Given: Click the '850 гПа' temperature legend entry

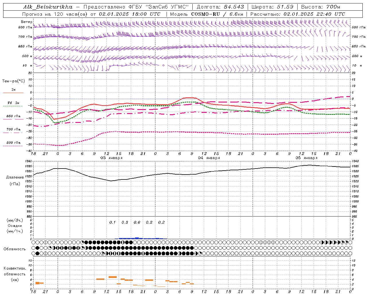Looking at the screenshot, I should pos(13,116).
